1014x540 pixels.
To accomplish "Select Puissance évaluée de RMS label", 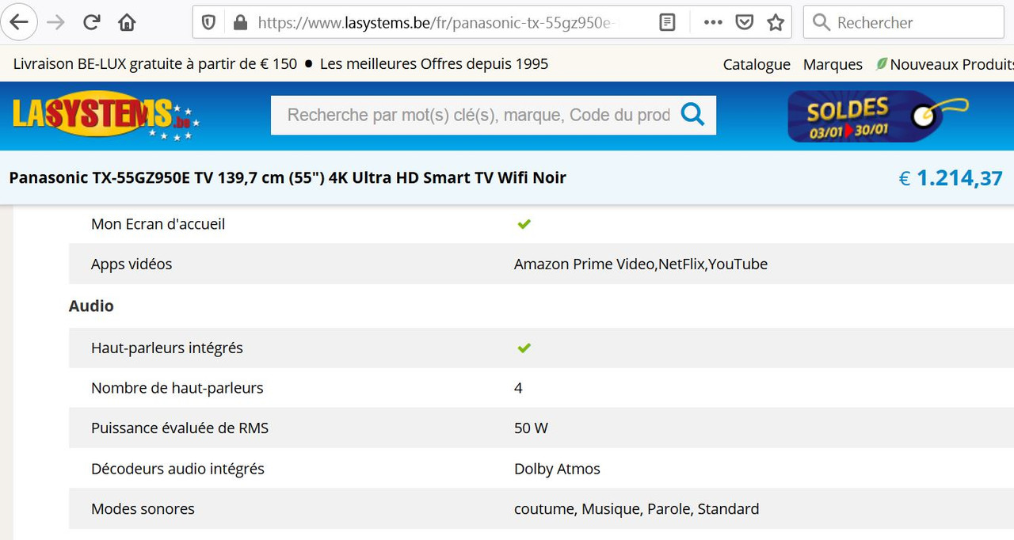I will (180, 428).
